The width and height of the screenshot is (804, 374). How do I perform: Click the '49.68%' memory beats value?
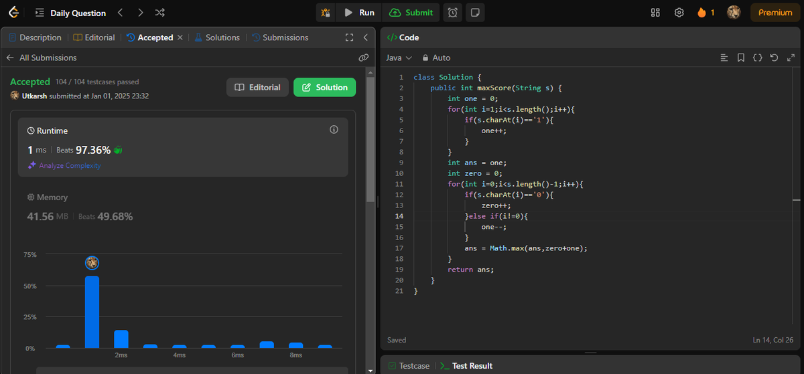click(115, 217)
